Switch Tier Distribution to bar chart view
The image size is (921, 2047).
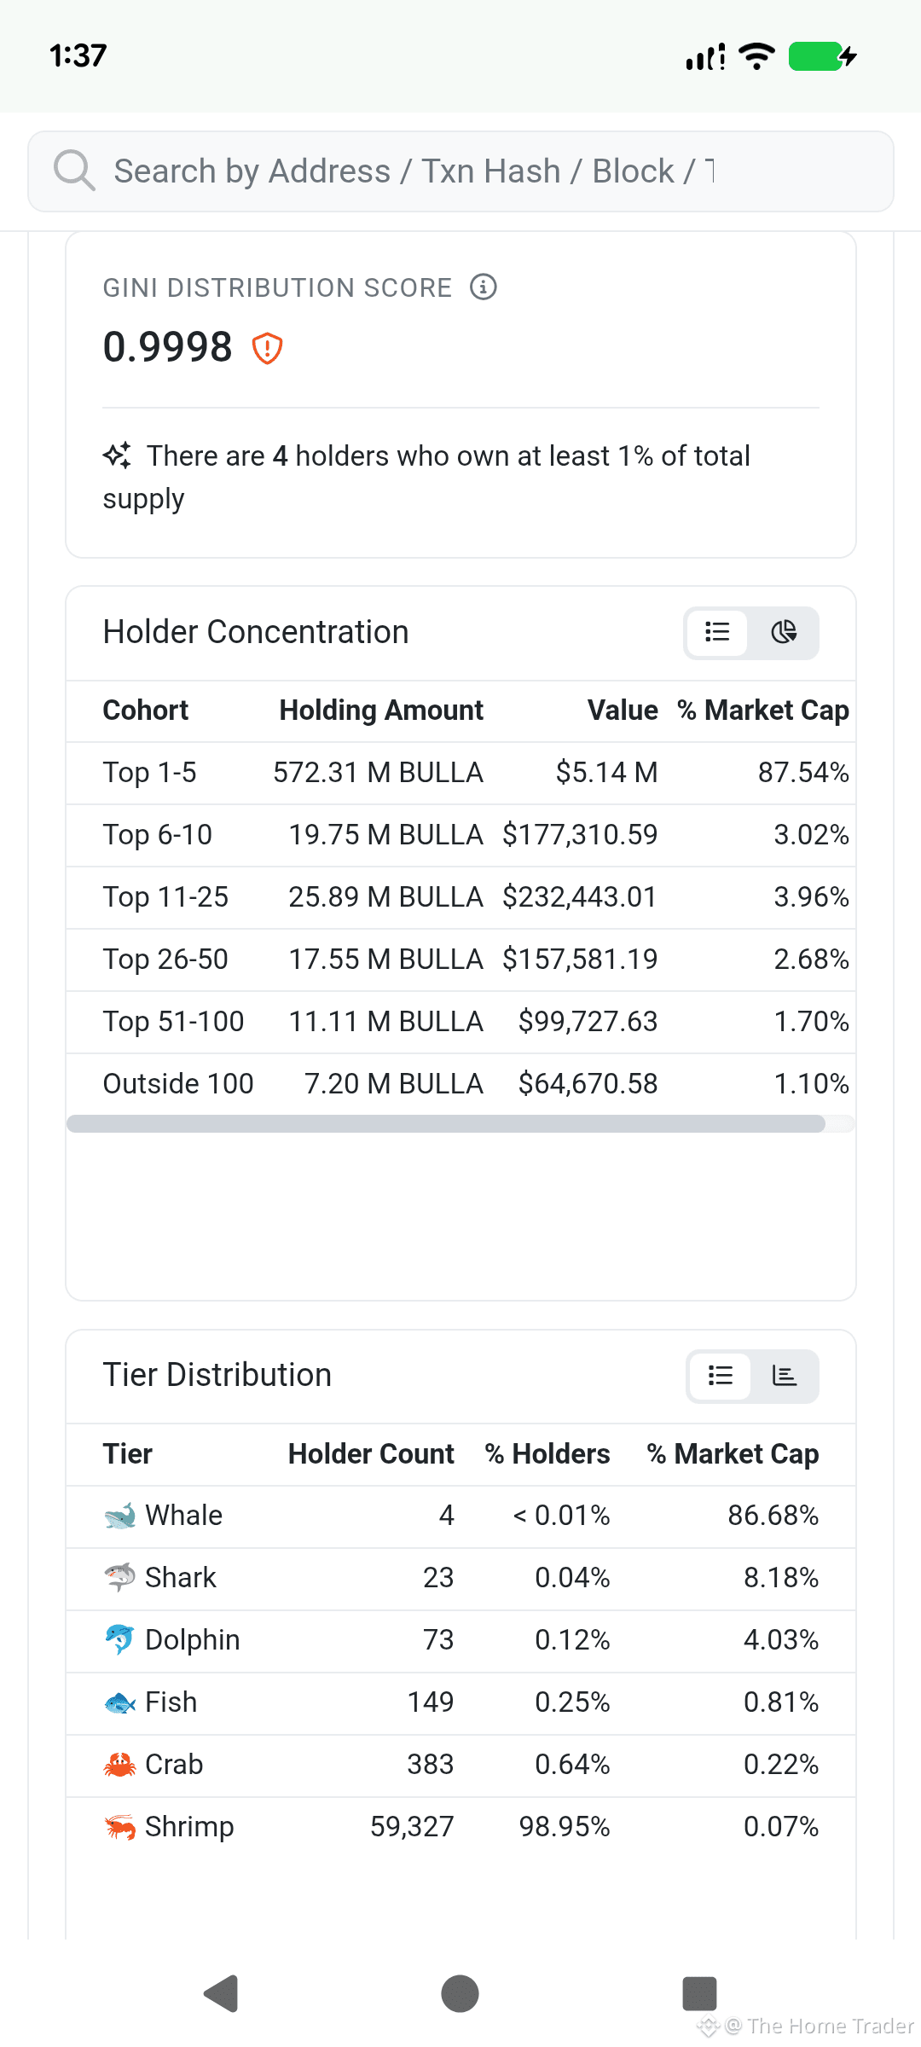pos(785,1375)
